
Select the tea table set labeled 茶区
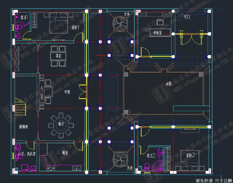pos(59,56)
